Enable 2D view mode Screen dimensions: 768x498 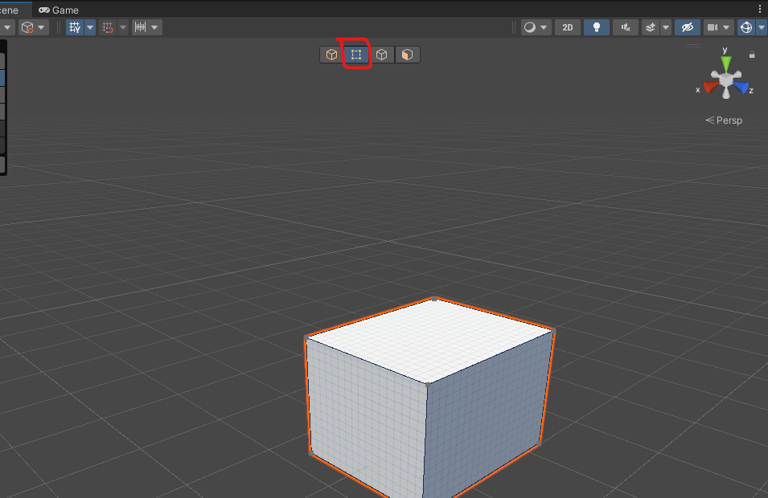[568, 27]
